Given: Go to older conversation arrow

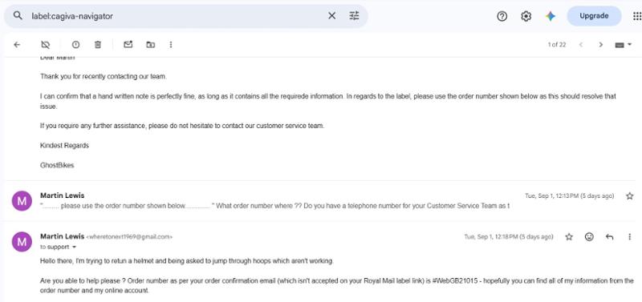Looking at the screenshot, I should coord(600,45).
